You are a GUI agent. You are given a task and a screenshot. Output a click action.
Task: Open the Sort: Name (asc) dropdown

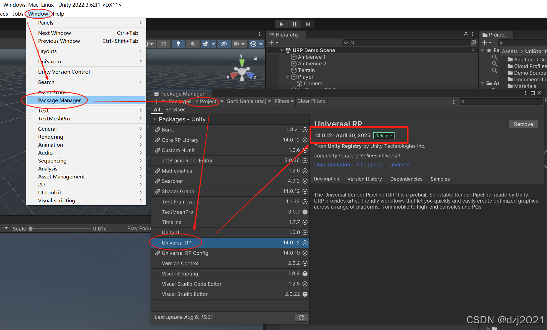pos(249,101)
